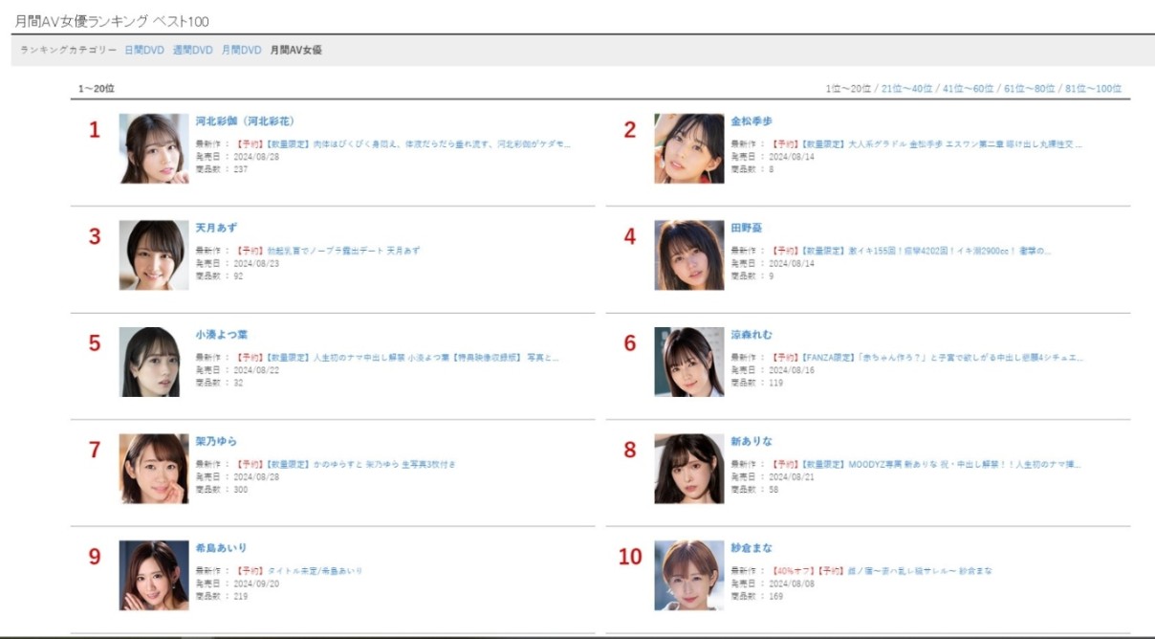Screen dimensions: 1155x639
Task: Open 田野憂's profile page
Action: coord(748,230)
